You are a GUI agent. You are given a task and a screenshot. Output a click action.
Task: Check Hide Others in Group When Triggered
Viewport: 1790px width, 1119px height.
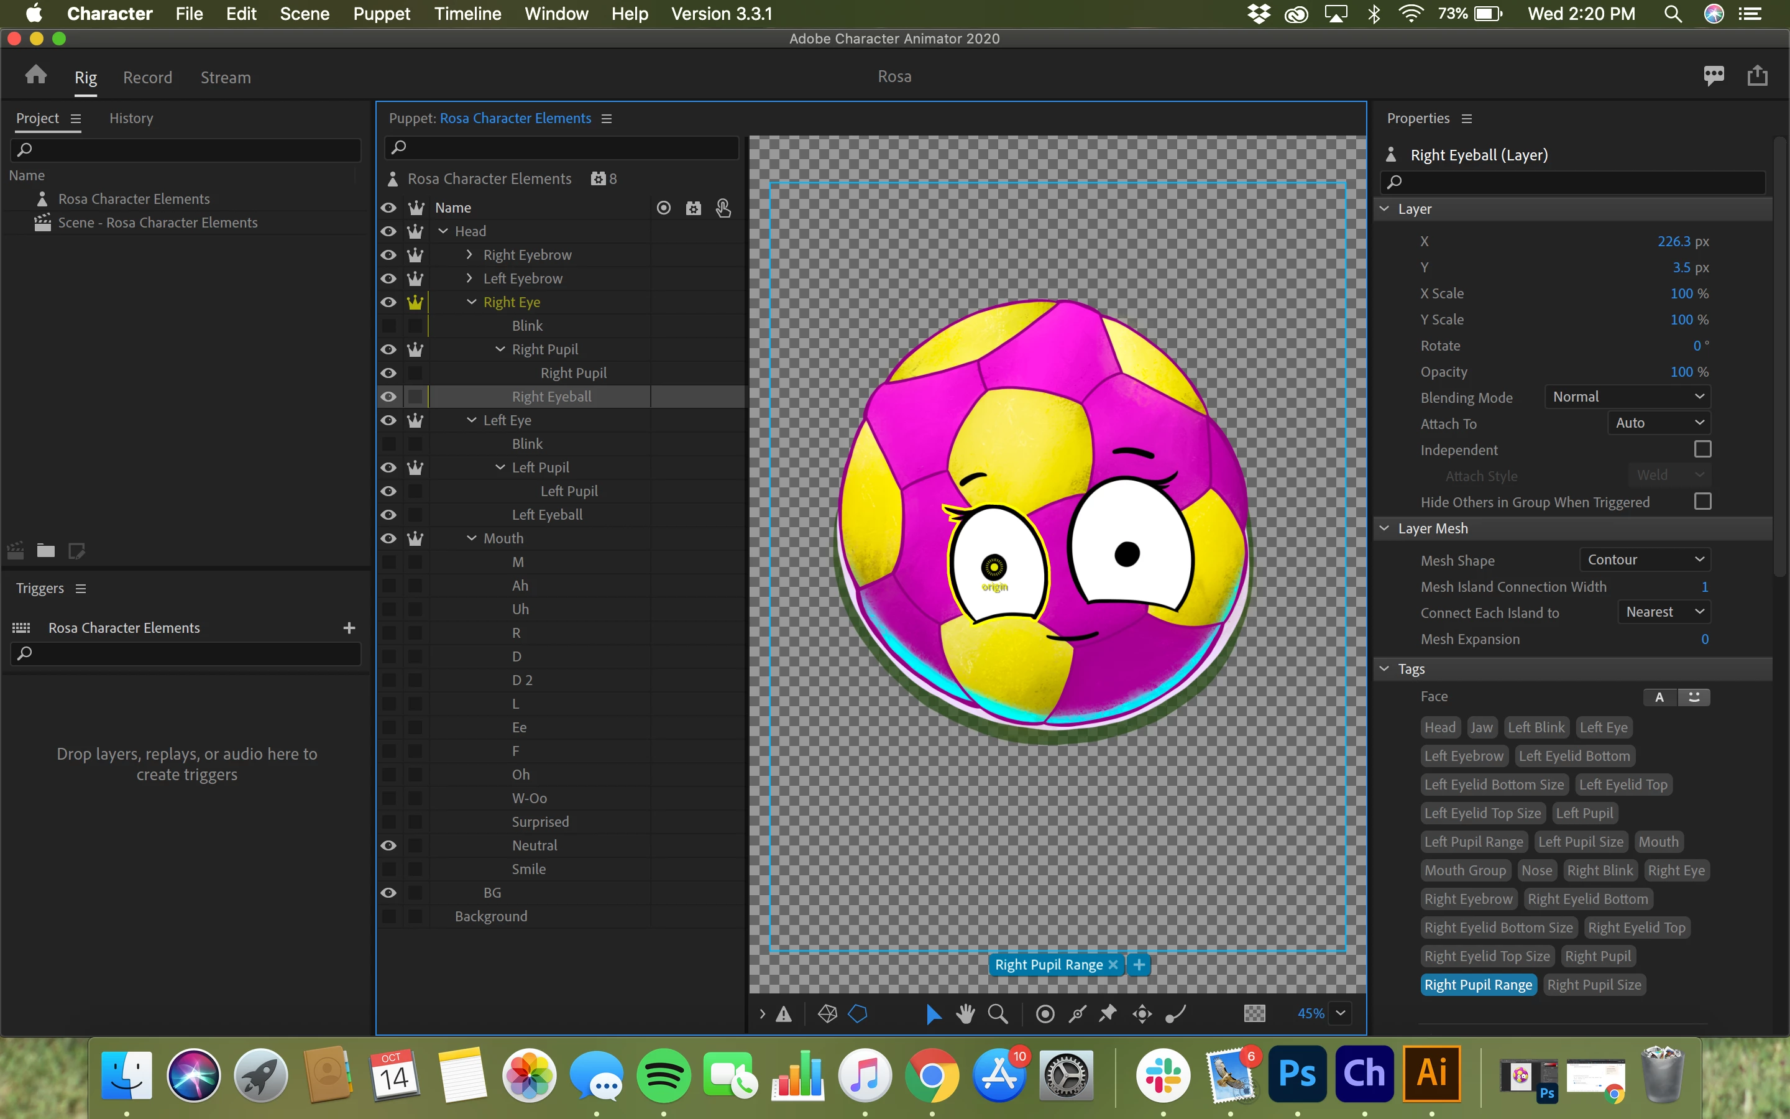1702,502
